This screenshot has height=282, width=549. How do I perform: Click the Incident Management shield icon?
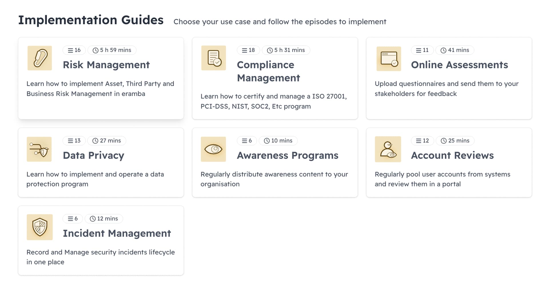[x=40, y=227]
